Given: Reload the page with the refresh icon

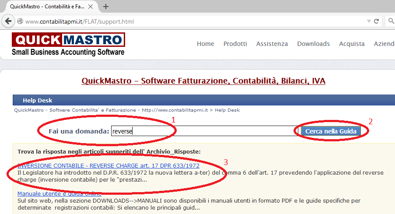Looking at the screenshot, I should pos(376,21).
